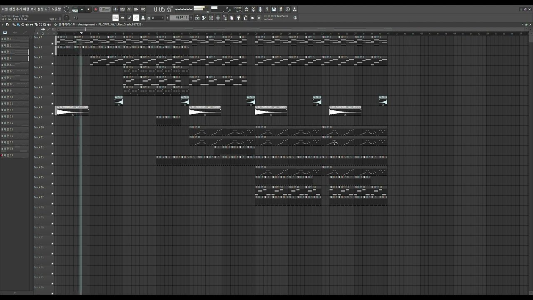Image resolution: width=533 pixels, height=300 pixels.
Task: Expand arrow after PL_CPV1_Kit_1_Rev_Crash_857226 breadcrumb
Action: click(143, 25)
